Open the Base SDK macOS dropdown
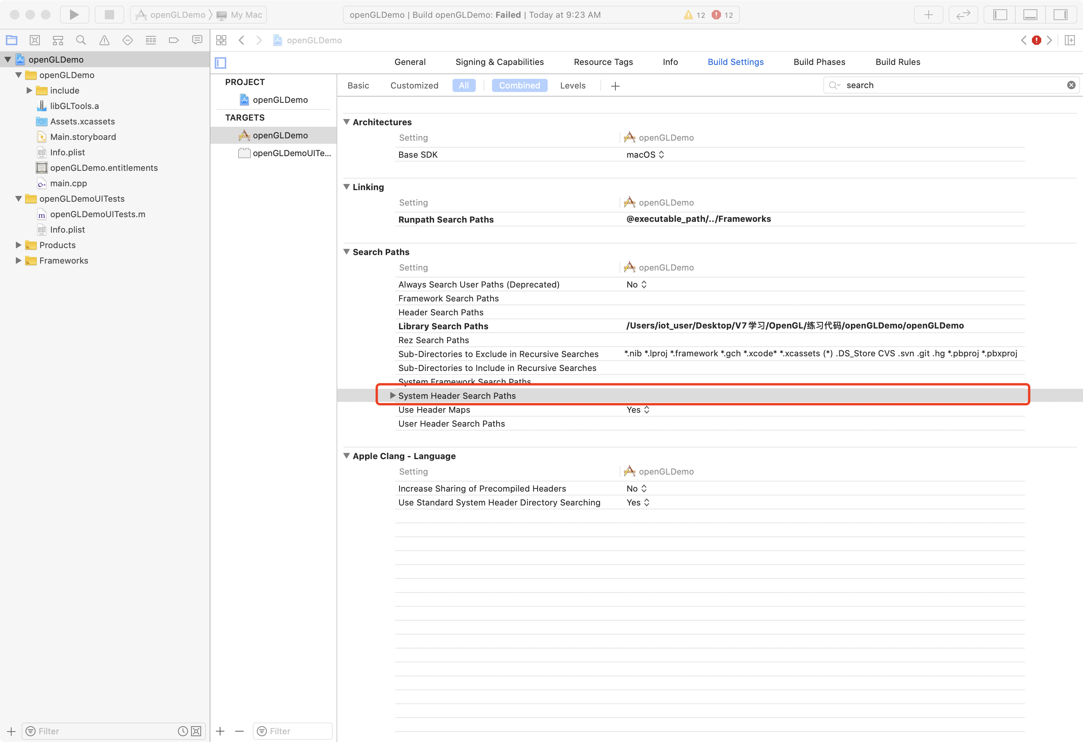Viewport: 1083px width, 742px height. [645, 155]
